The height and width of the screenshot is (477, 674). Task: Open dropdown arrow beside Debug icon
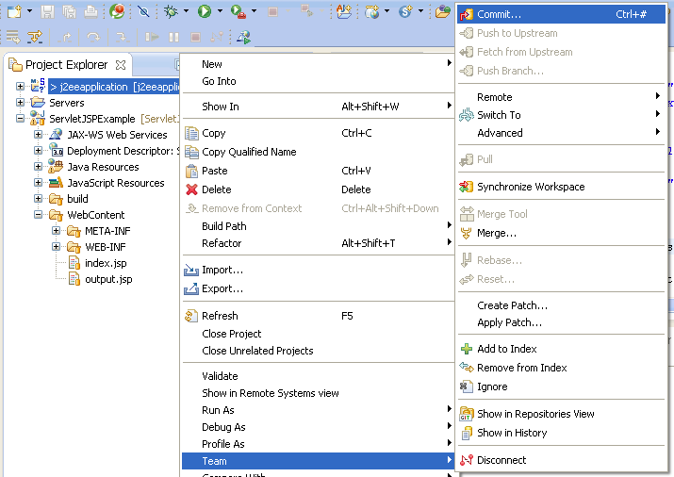point(186,10)
